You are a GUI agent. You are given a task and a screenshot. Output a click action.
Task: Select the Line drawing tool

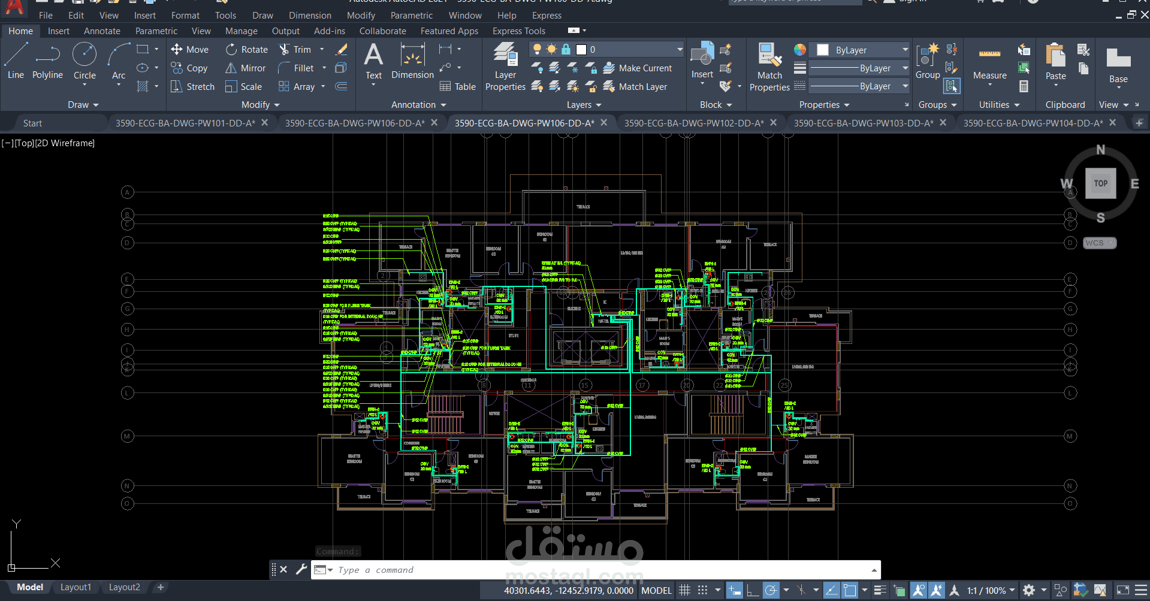tap(16, 61)
